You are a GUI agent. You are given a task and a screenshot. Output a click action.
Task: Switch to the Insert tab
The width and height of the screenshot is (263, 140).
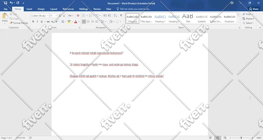[x=29, y=9]
